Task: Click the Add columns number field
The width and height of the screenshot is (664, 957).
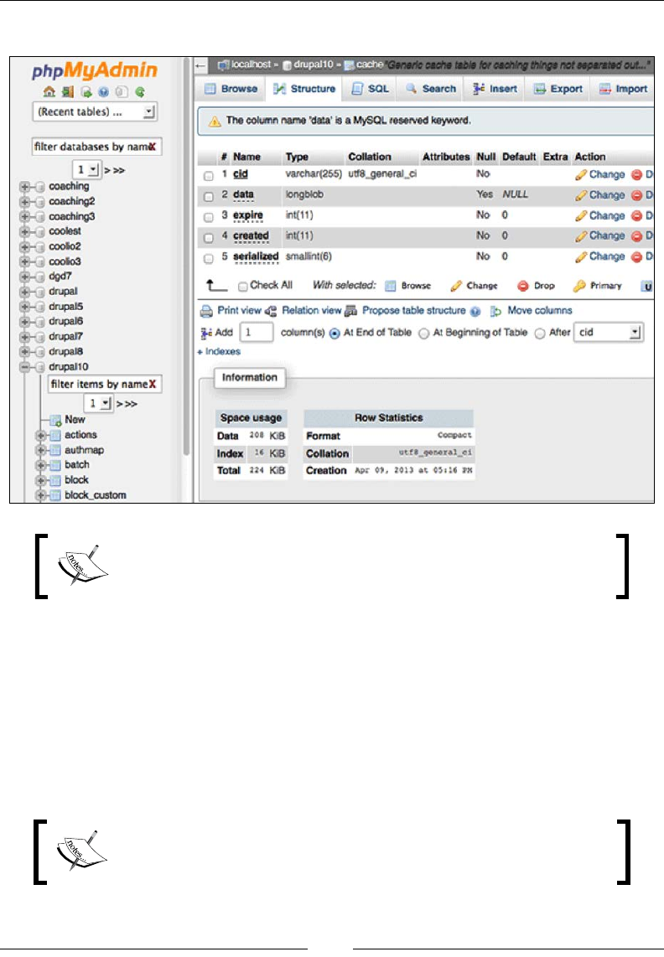Action: click(256, 333)
